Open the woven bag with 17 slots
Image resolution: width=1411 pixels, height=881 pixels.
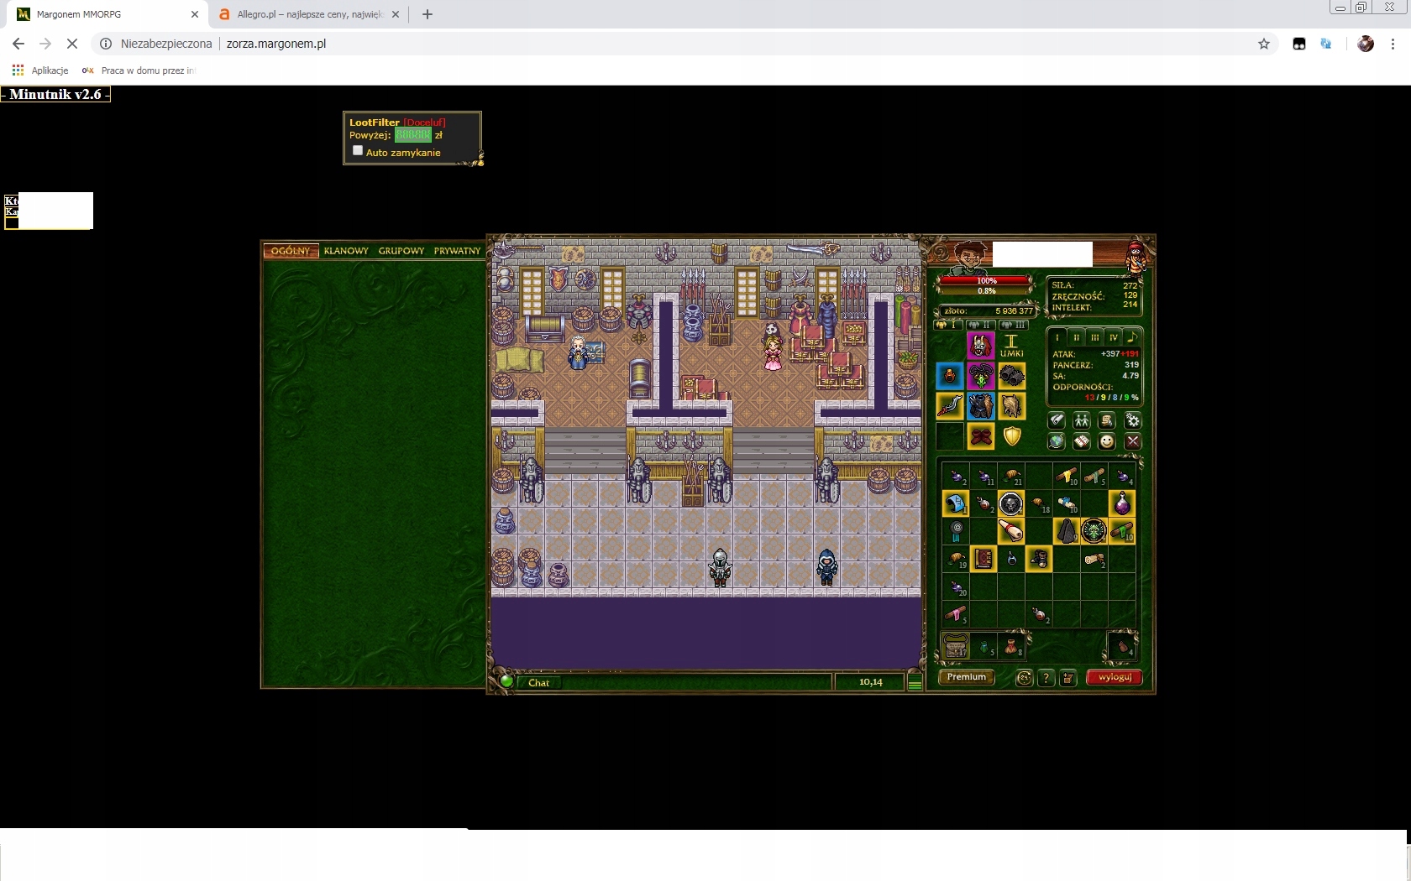tap(956, 646)
